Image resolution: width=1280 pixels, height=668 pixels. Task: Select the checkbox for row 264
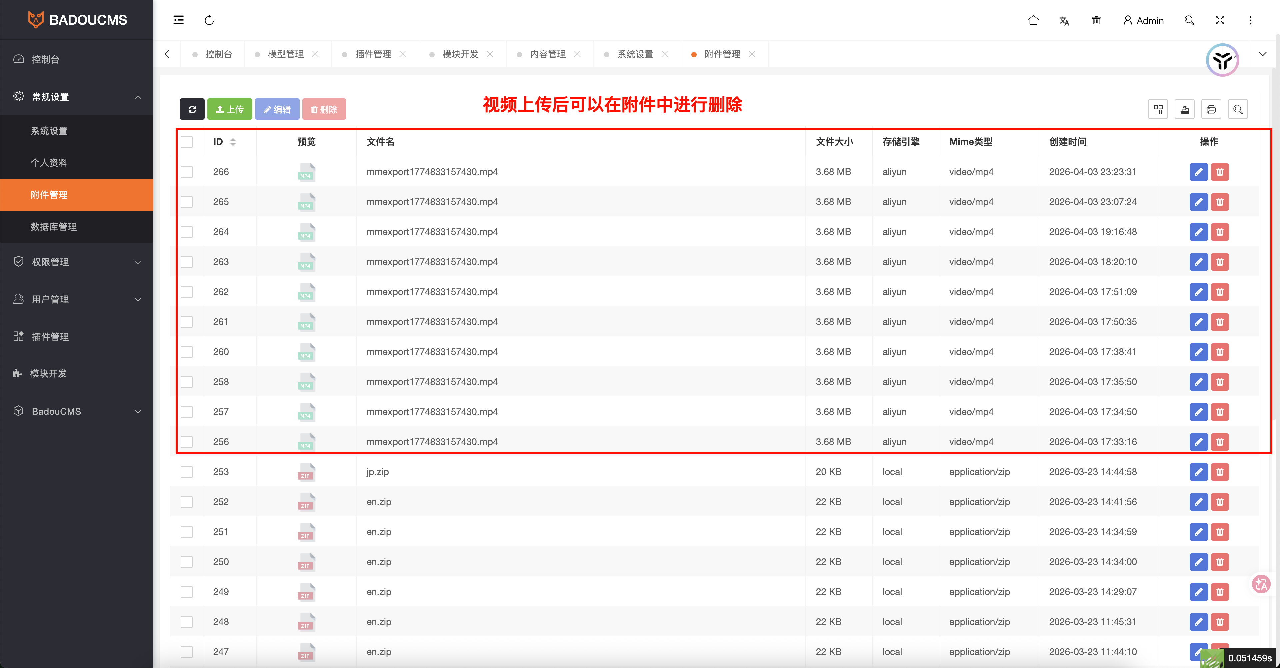(x=187, y=232)
